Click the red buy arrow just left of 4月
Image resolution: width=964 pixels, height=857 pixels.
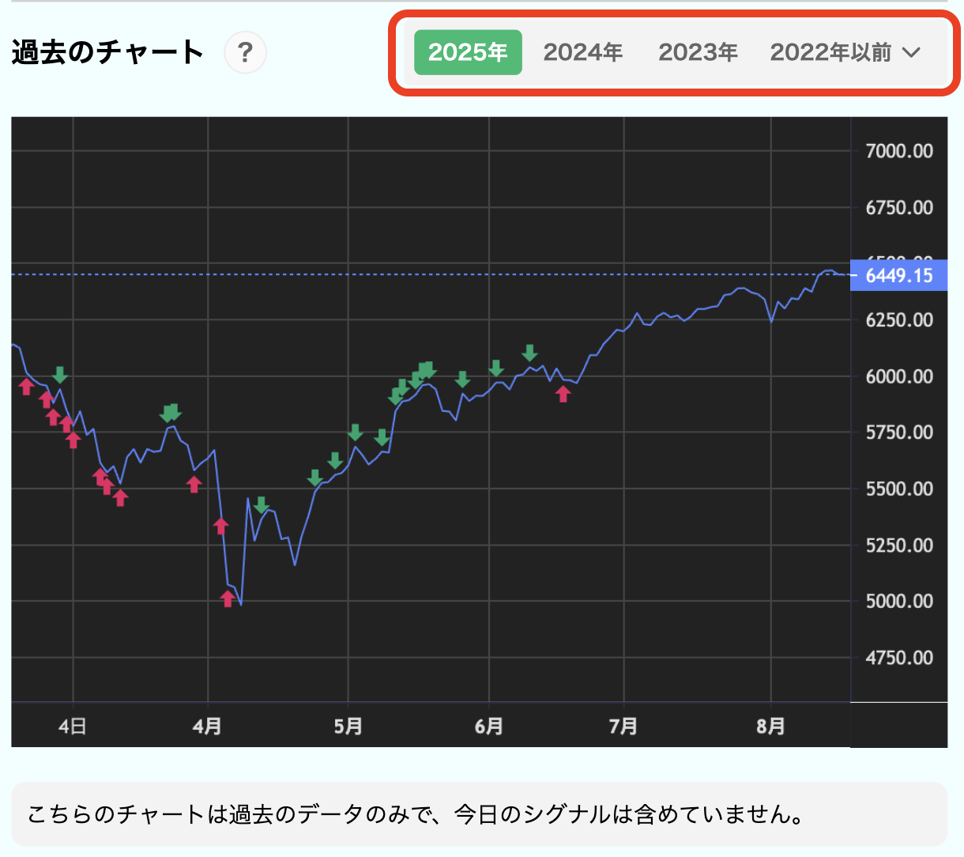click(x=194, y=485)
